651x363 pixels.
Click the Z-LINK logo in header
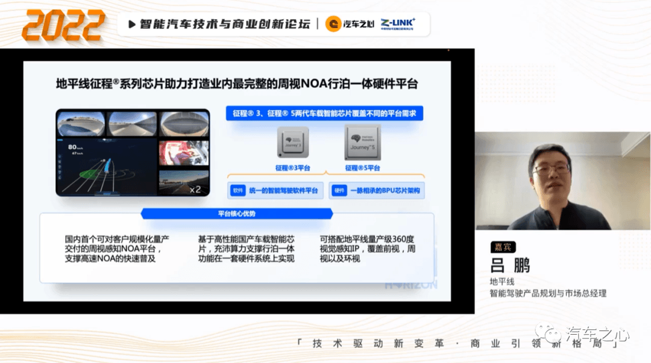(398, 23)
